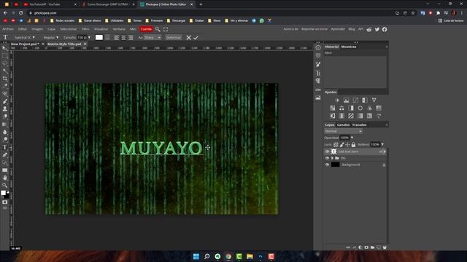
Task: Select the Rectangle Select tool
Action: pos(4,55)
